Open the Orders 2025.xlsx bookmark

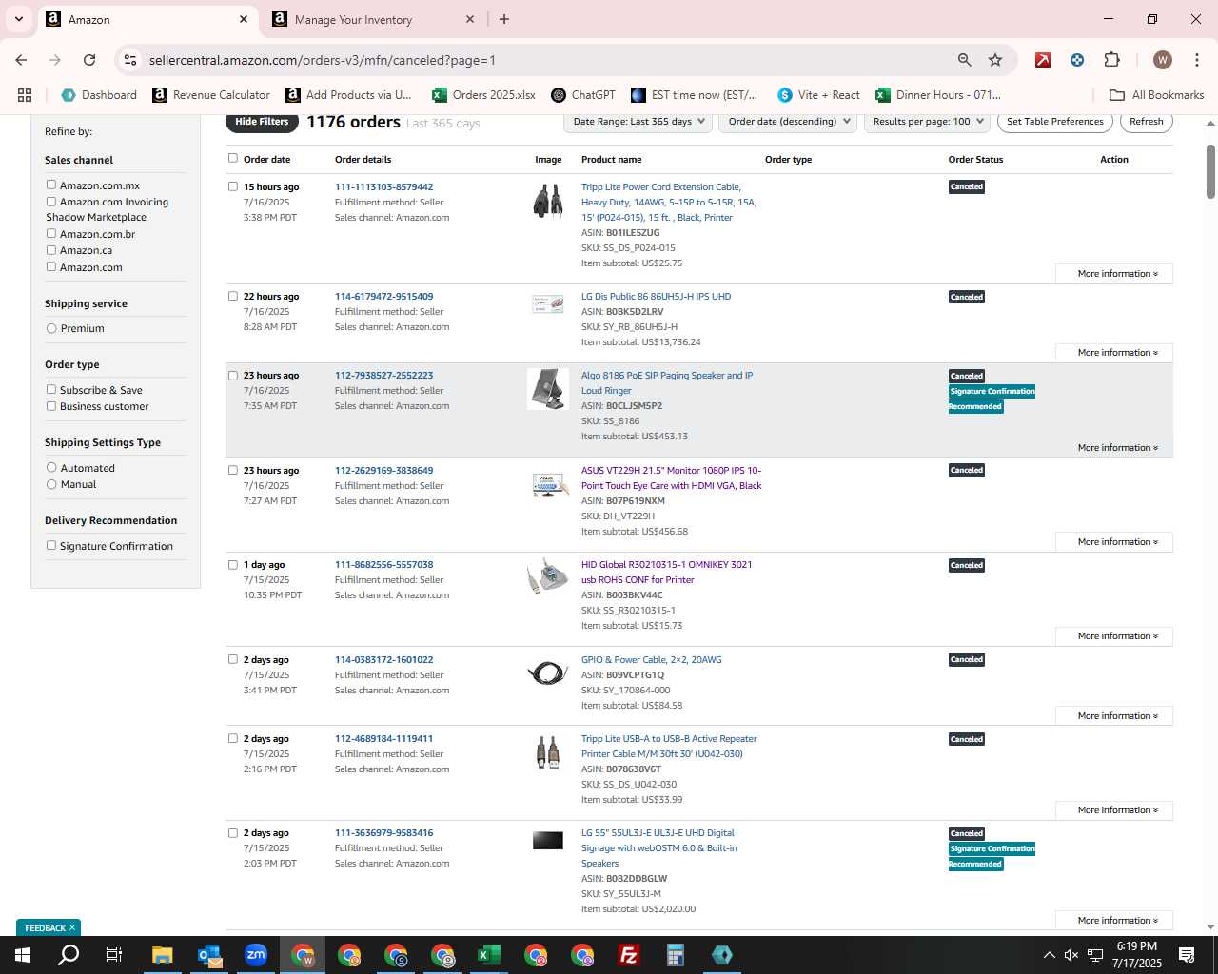483,95
